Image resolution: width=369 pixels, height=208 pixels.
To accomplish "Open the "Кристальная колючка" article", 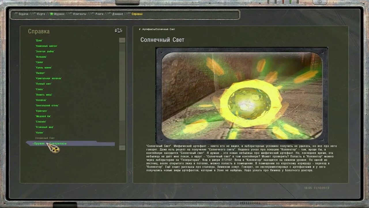I will pyautogui.click(x=48, y=78).
